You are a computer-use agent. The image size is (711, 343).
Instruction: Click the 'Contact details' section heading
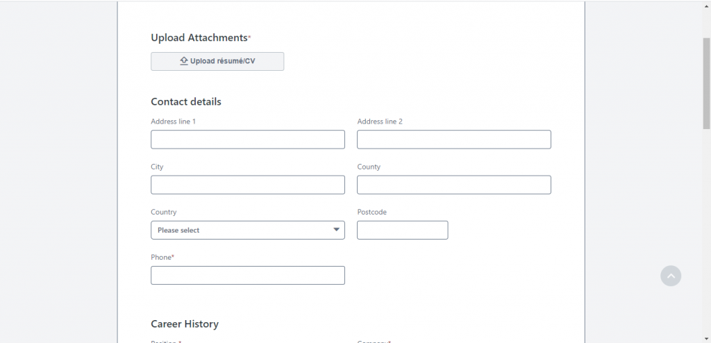186,101
